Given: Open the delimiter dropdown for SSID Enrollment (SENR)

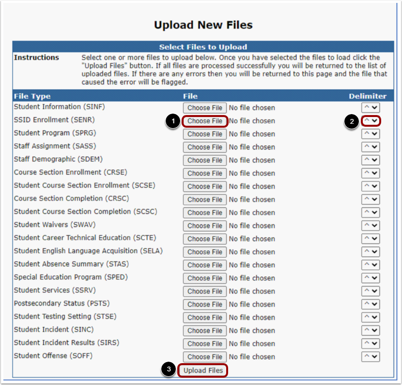Looking at the screenshot, I should (371, 120).
